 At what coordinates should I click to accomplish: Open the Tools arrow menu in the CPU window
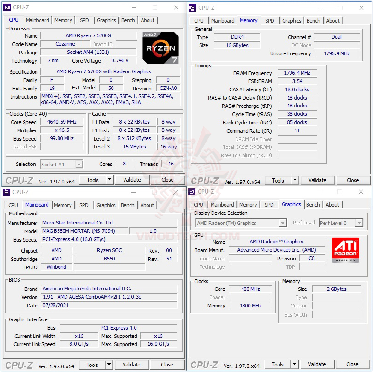click(109, 180)
